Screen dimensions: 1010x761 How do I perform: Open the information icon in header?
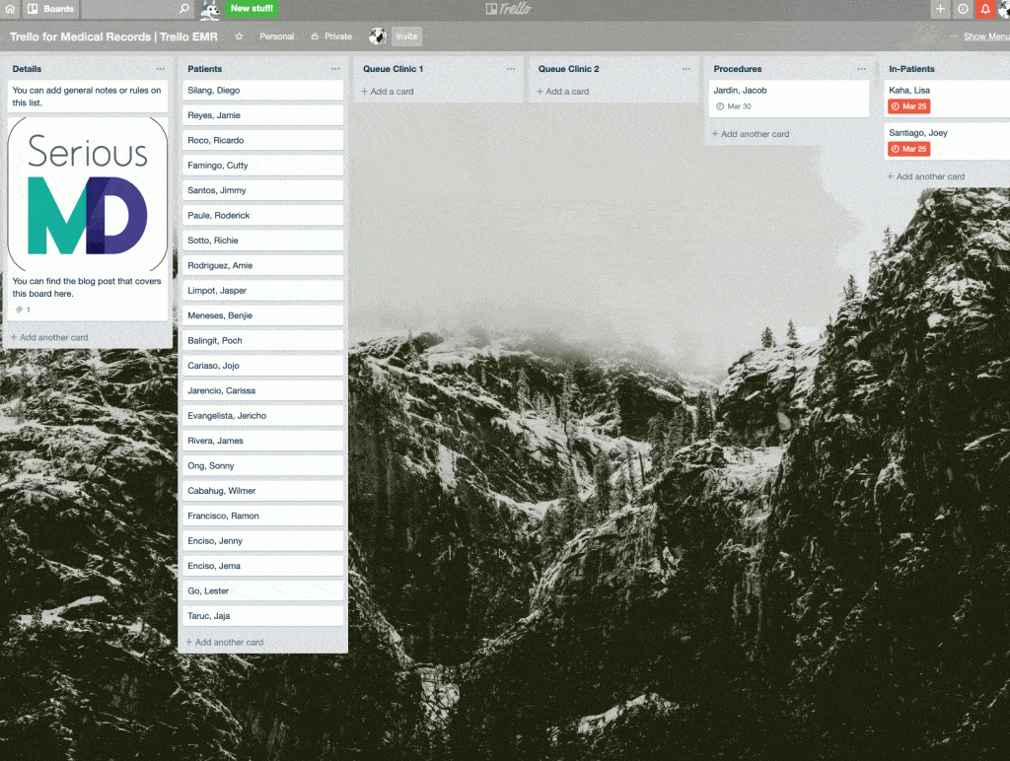click(963, 9)
